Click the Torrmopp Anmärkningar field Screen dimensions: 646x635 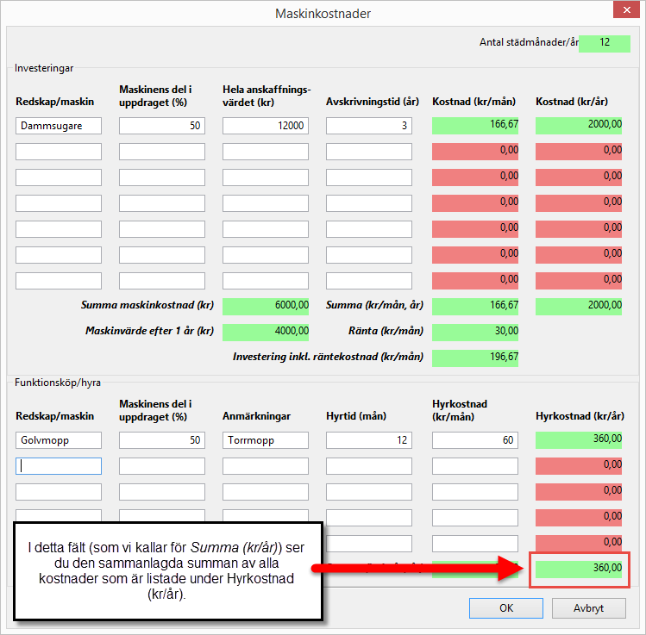pyautogui.click(x=266, y=440)
